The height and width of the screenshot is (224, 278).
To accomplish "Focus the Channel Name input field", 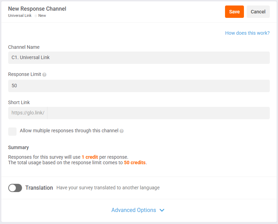I will click(139, 58).
